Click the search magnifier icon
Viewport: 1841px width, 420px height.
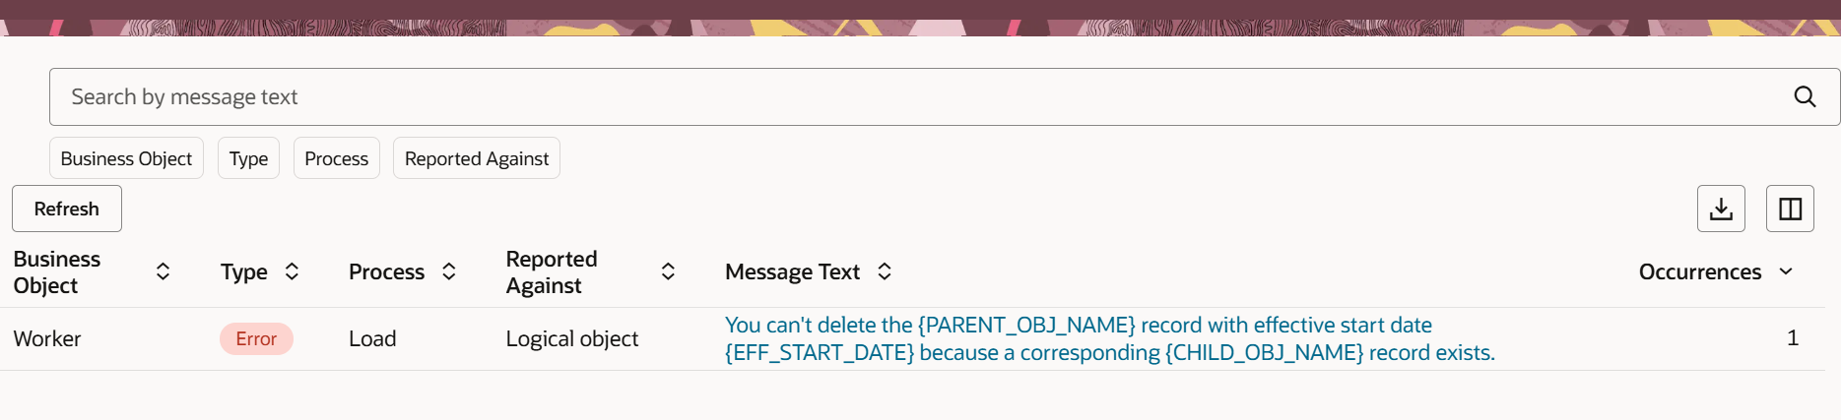coord(1805,96)
